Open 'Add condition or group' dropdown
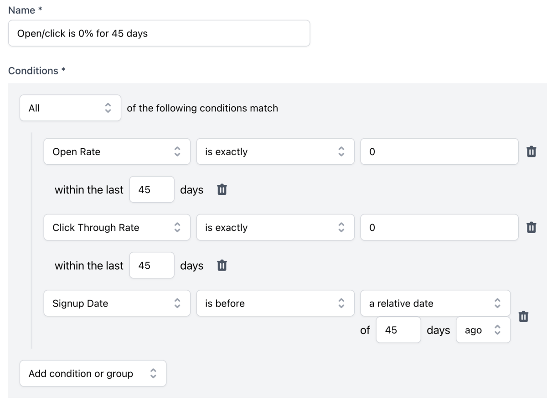547x407 pixels. [93, 373]
